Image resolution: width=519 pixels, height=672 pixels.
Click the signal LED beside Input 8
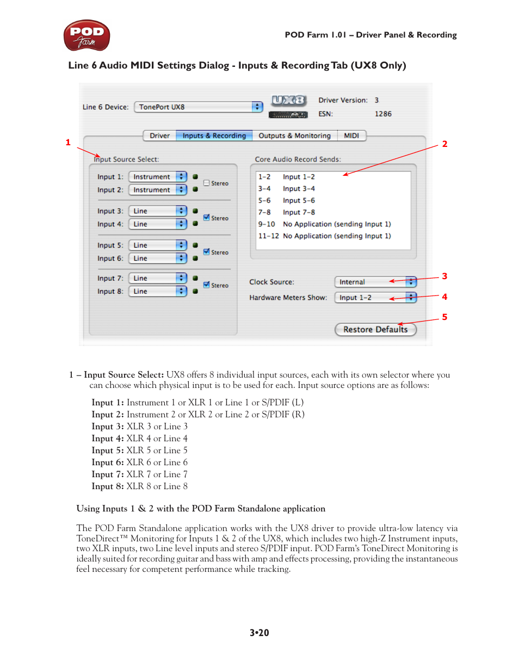coord(195,291)
